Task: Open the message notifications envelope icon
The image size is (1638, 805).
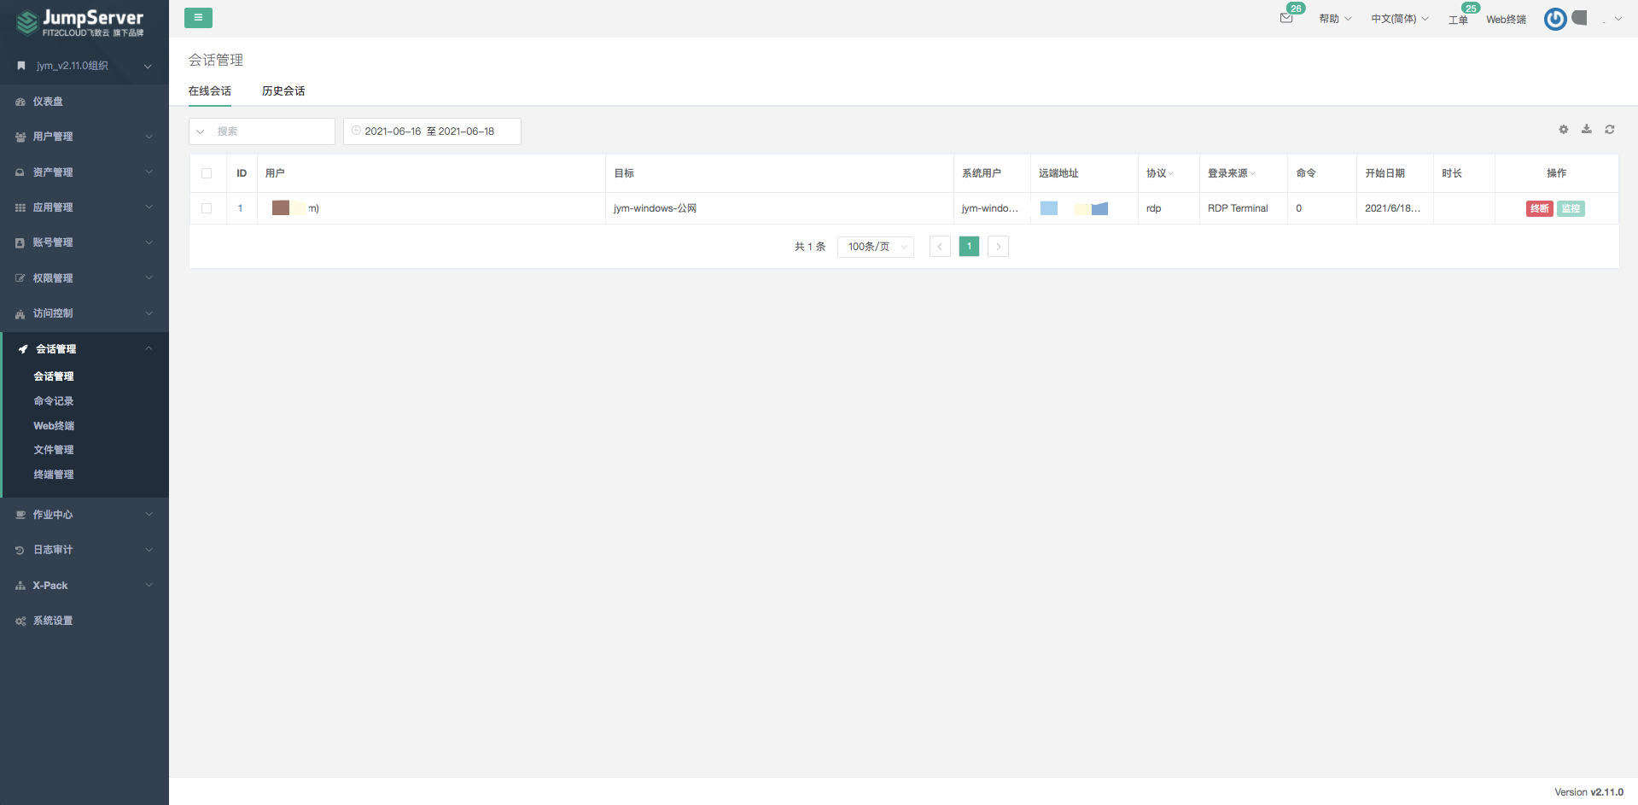Action: coord(1285,18)
